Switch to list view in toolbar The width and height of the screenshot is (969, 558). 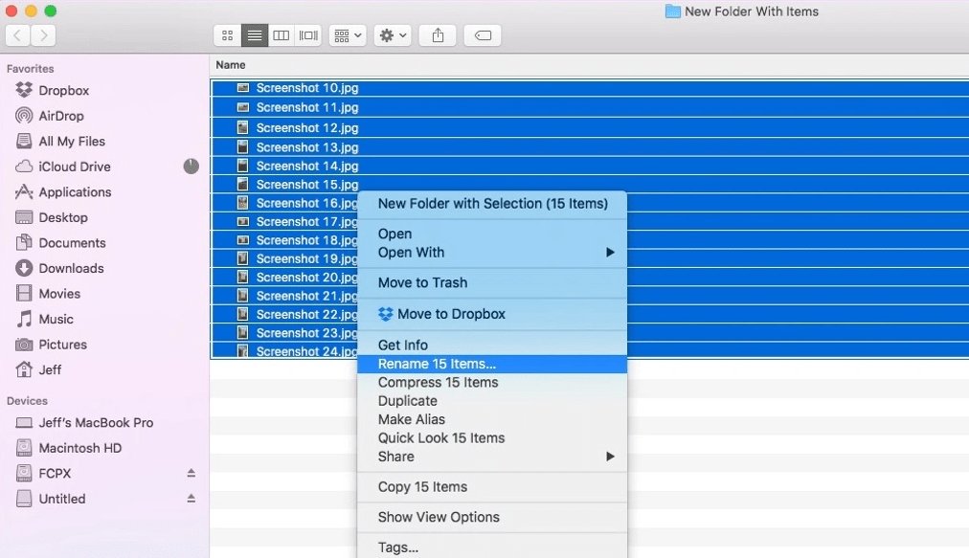254,35
